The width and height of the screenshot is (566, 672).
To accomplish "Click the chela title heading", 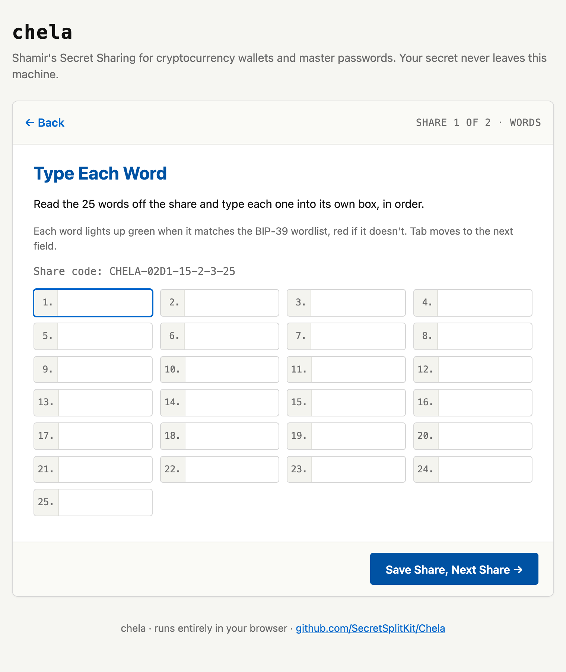I will click(42, 32).
